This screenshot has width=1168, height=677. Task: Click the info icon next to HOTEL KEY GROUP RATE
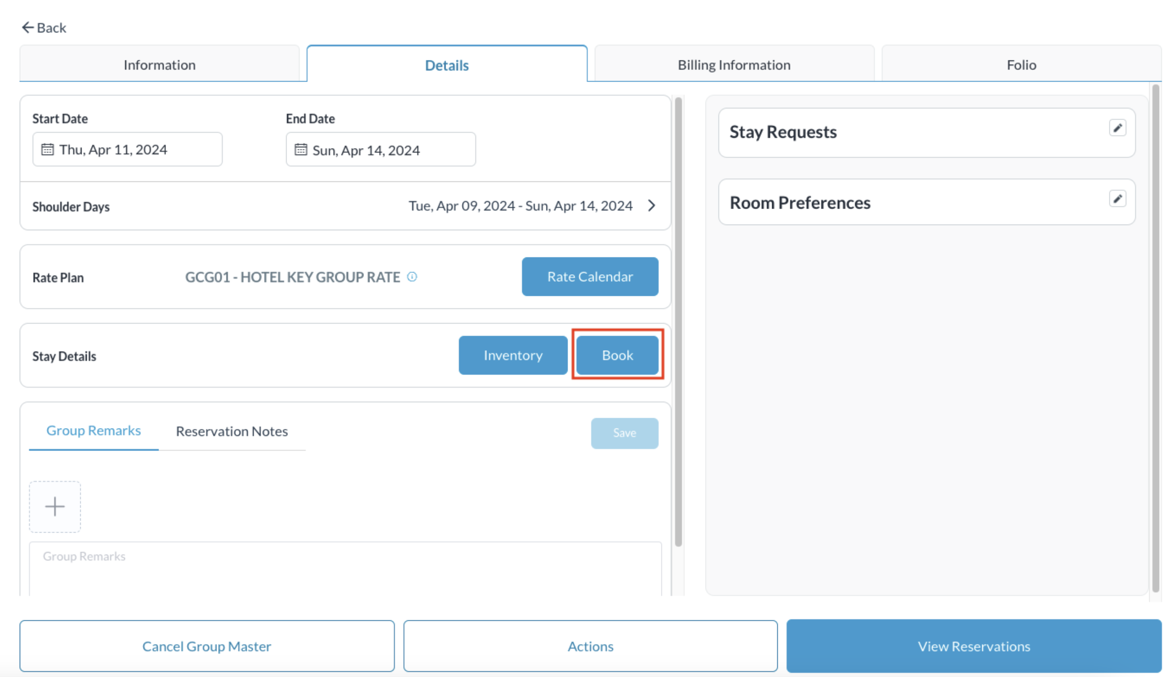tap(412, 277)
